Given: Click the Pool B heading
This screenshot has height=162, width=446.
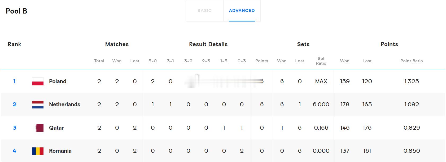Looking at the screenshot, I should pyautogui.click(x=16, y=11).
